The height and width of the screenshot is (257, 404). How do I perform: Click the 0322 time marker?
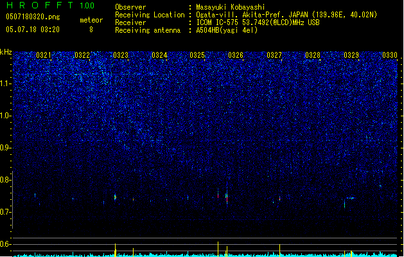click(x=82, y=55)
